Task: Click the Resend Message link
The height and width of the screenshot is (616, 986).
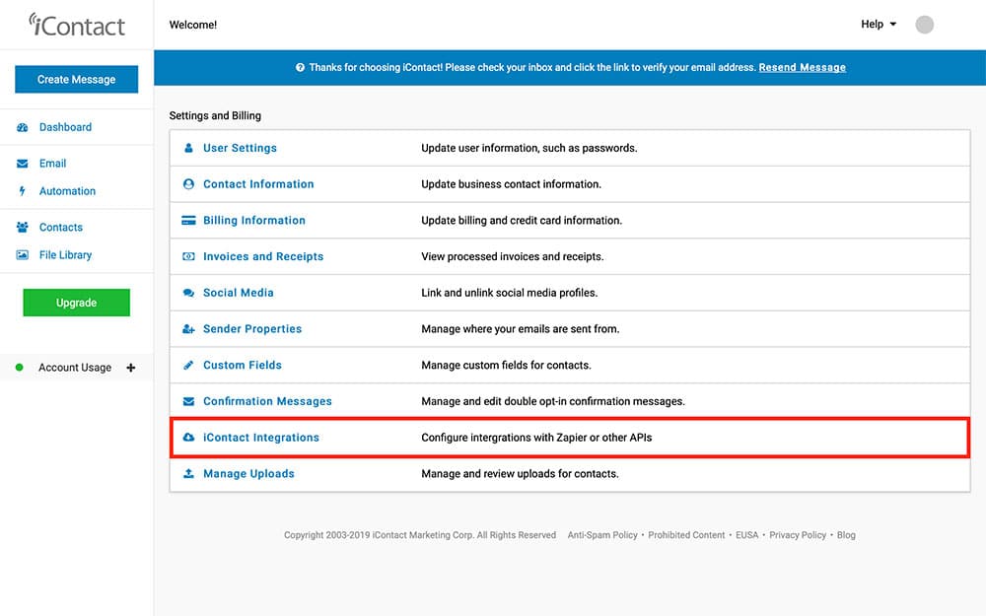Action: coord(802,68)
